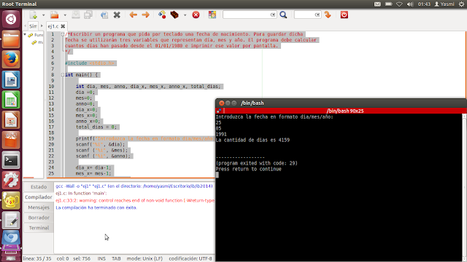Screen dimensions: 467x262
Task: Close the ej1.c tab
Action: point(63,26)
